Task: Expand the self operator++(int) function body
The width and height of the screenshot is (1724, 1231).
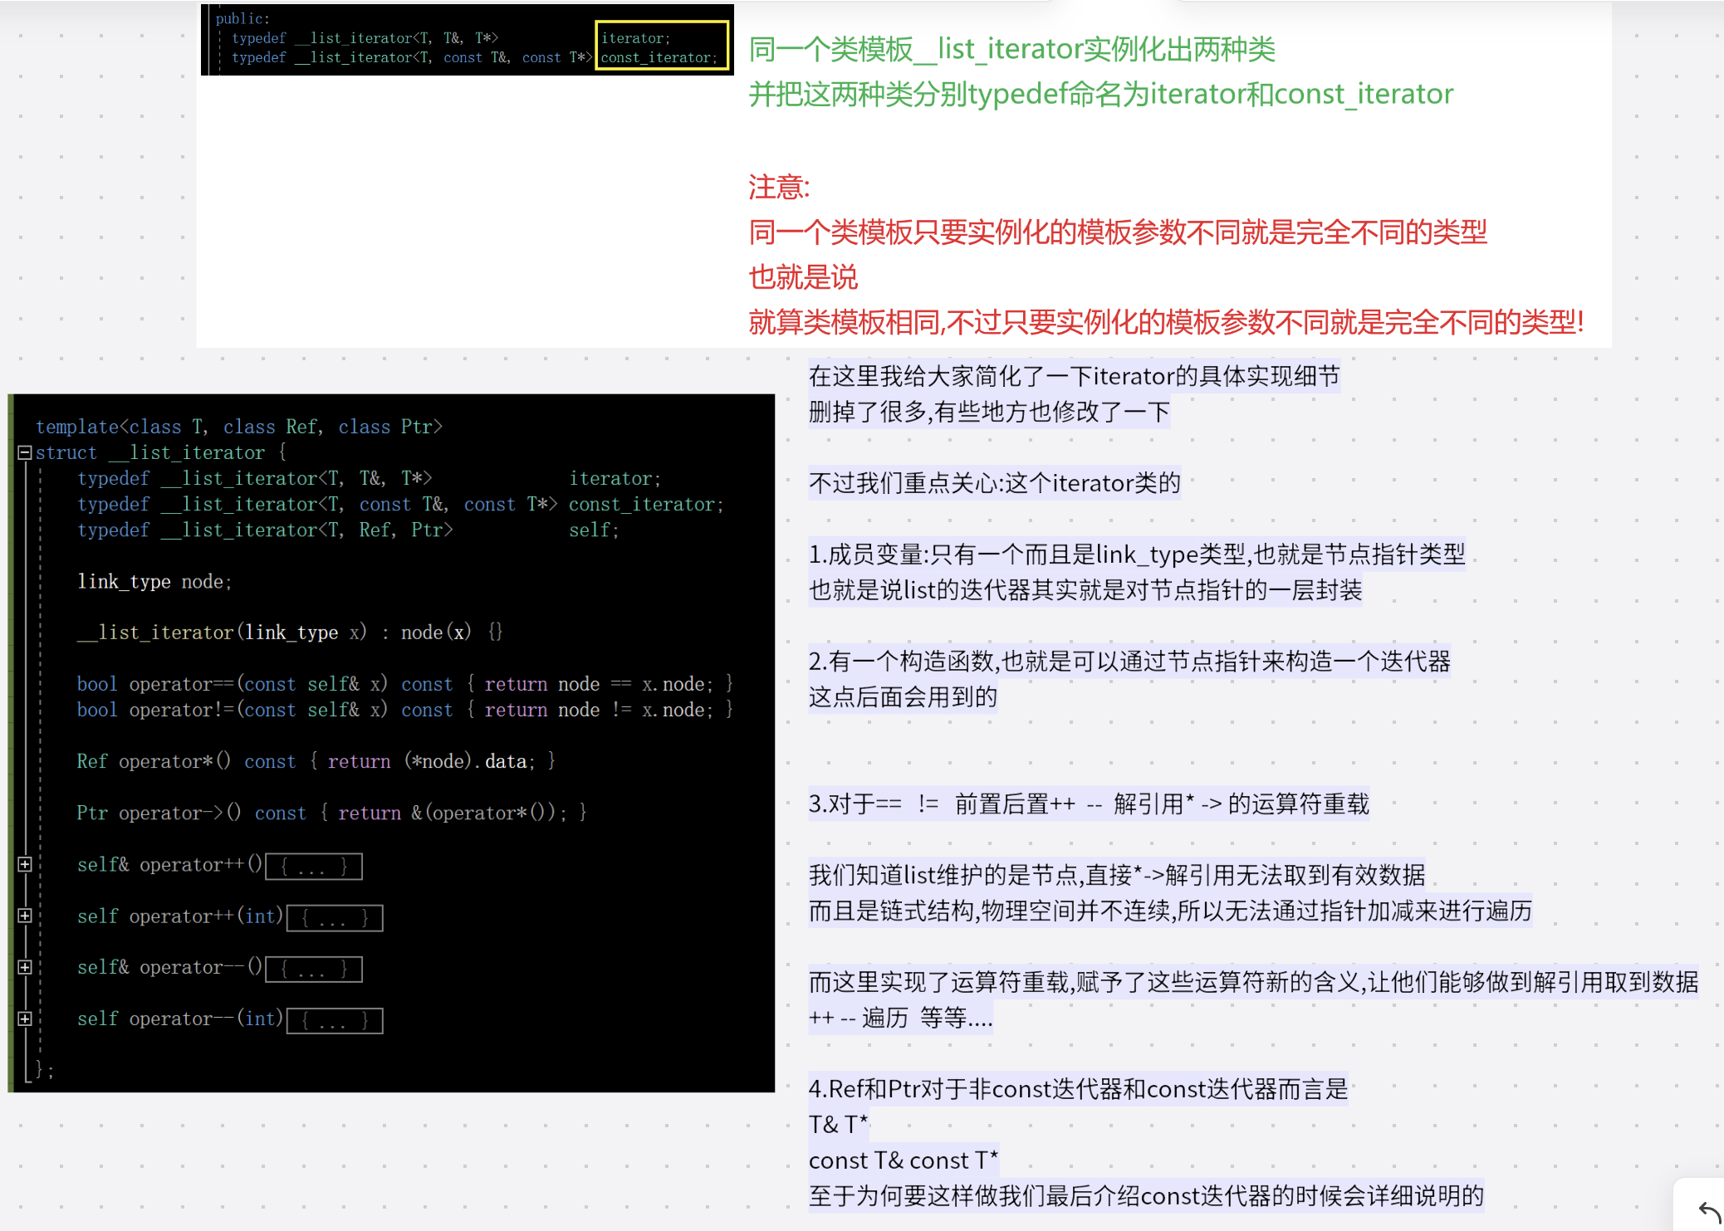Action: click(x=25, y=916)
